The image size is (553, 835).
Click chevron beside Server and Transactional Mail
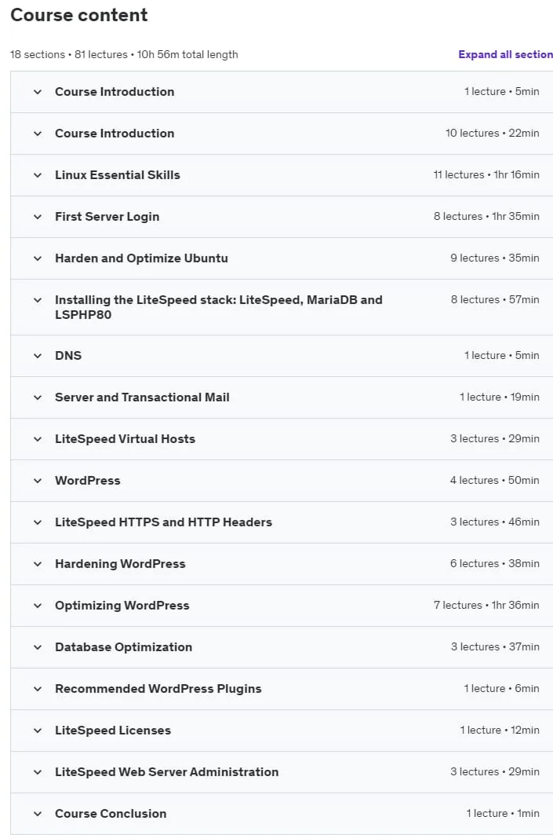point(38,397)
